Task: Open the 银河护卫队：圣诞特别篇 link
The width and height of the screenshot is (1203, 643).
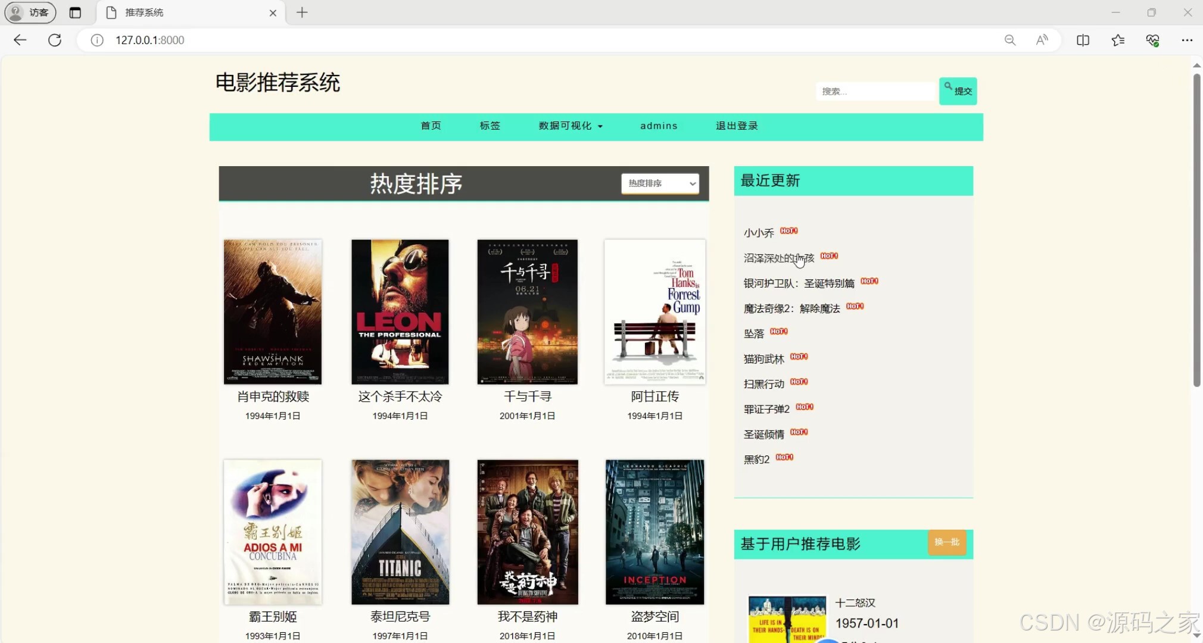Action: coord(799,283)
